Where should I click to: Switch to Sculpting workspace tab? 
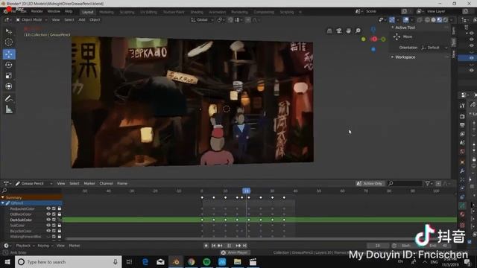[127, 12]
